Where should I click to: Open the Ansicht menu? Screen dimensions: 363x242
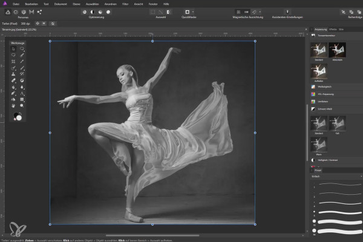tap(139, 4)
